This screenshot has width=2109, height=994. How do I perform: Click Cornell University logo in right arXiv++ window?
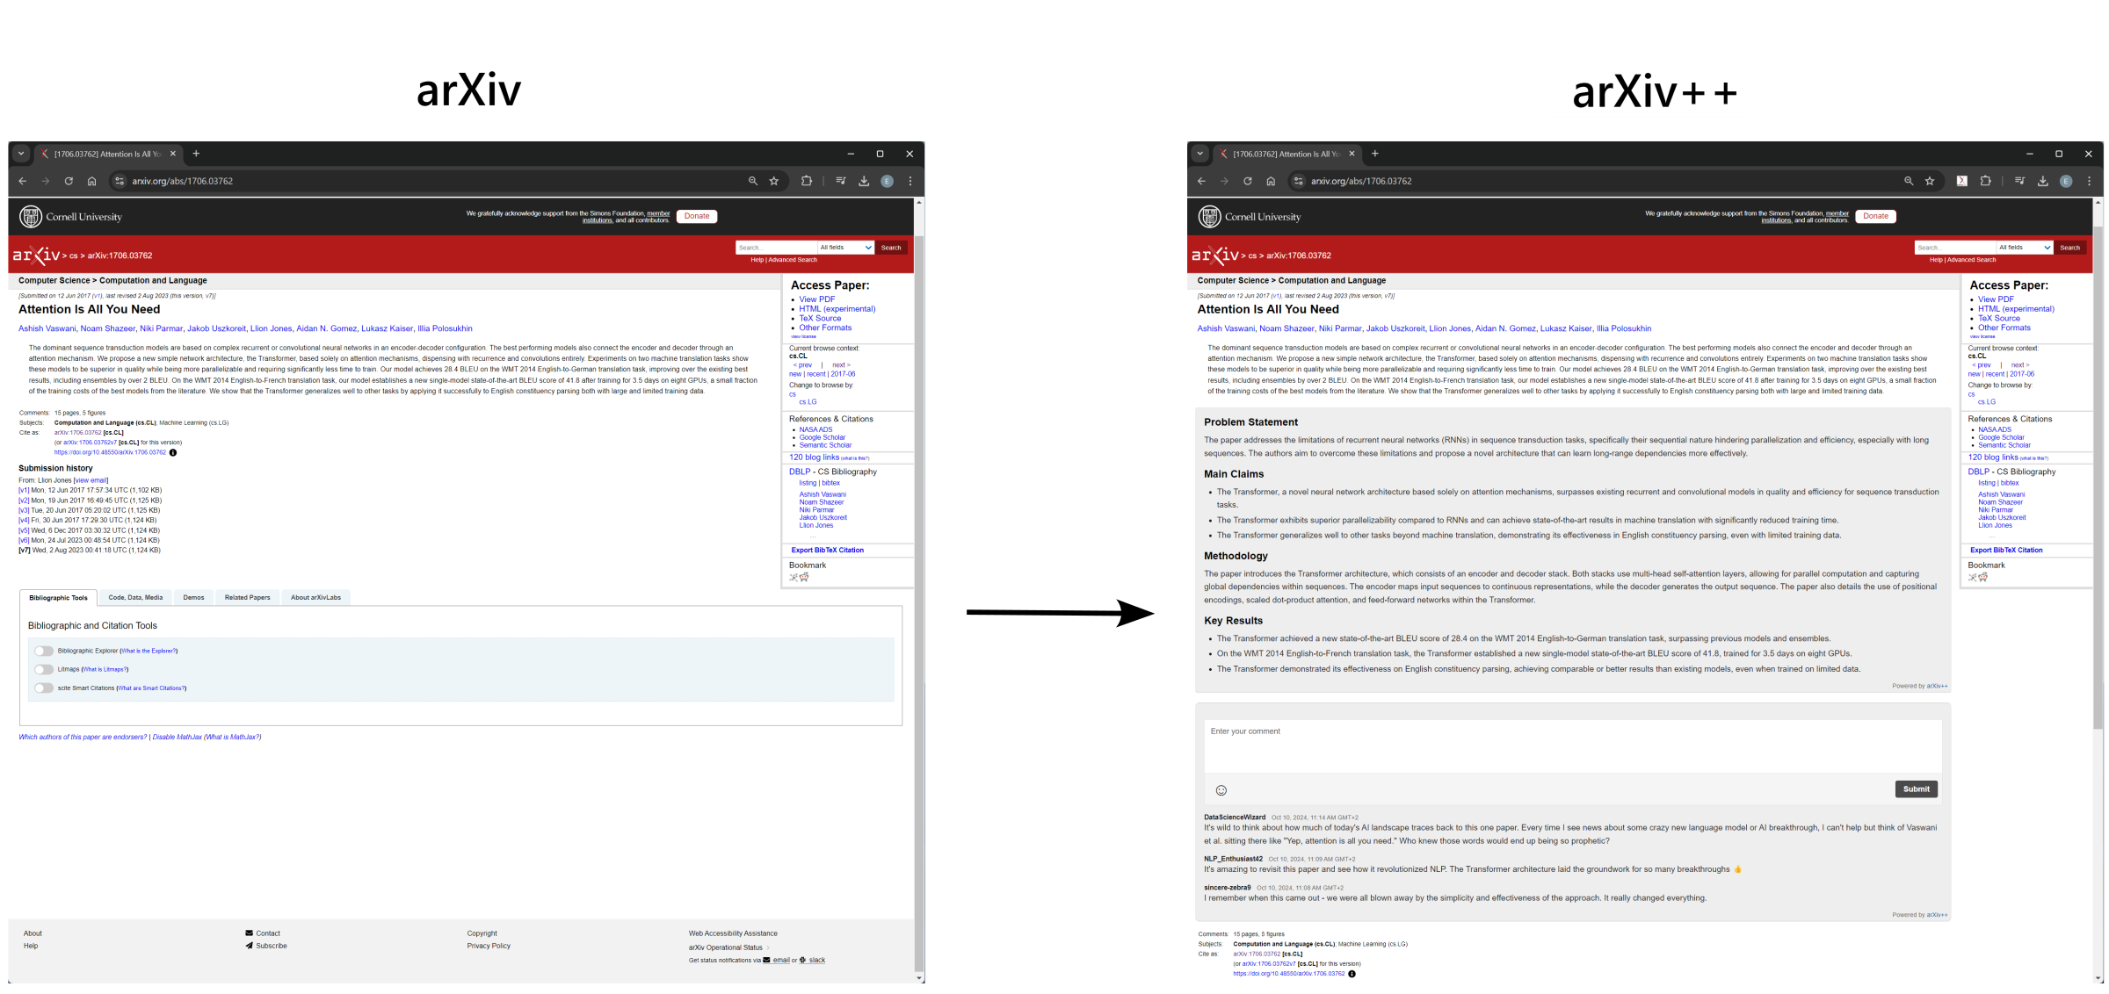[x=1250, y=216]
